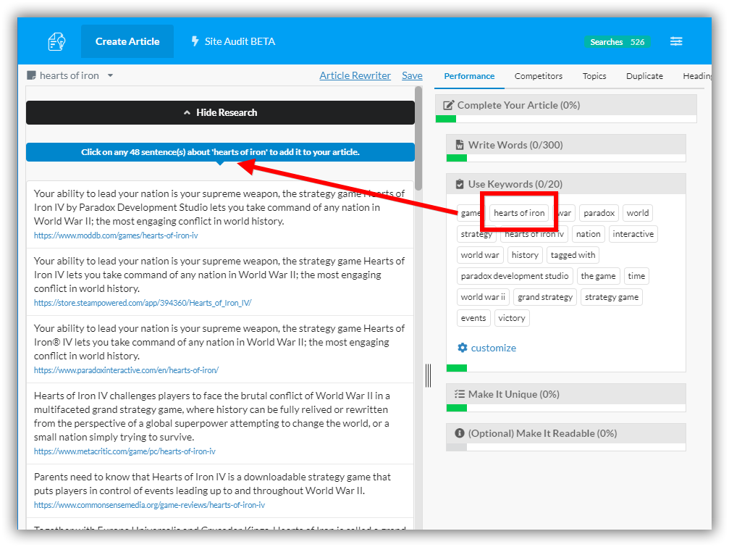
Task: Click the panel divider drag handle
Action: point(428,375)
